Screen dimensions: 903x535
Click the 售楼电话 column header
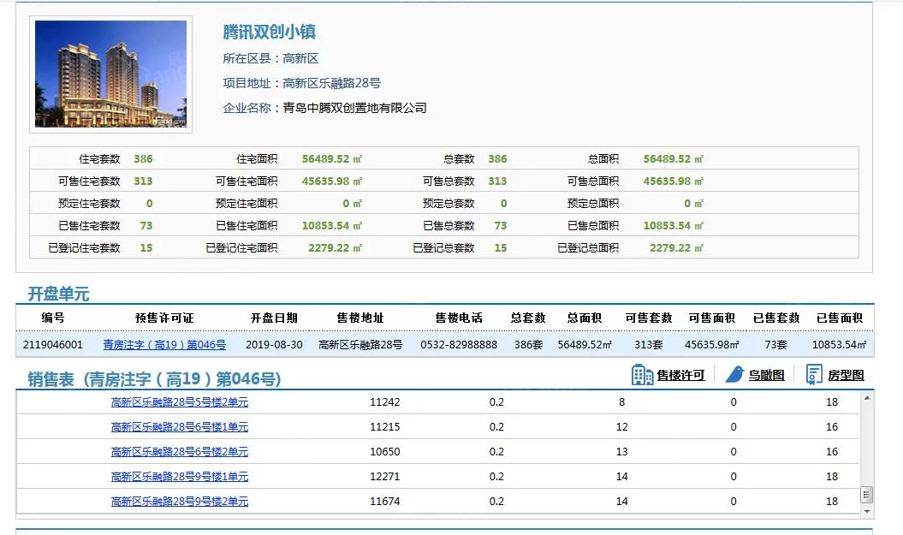click(x=459, y=318)
